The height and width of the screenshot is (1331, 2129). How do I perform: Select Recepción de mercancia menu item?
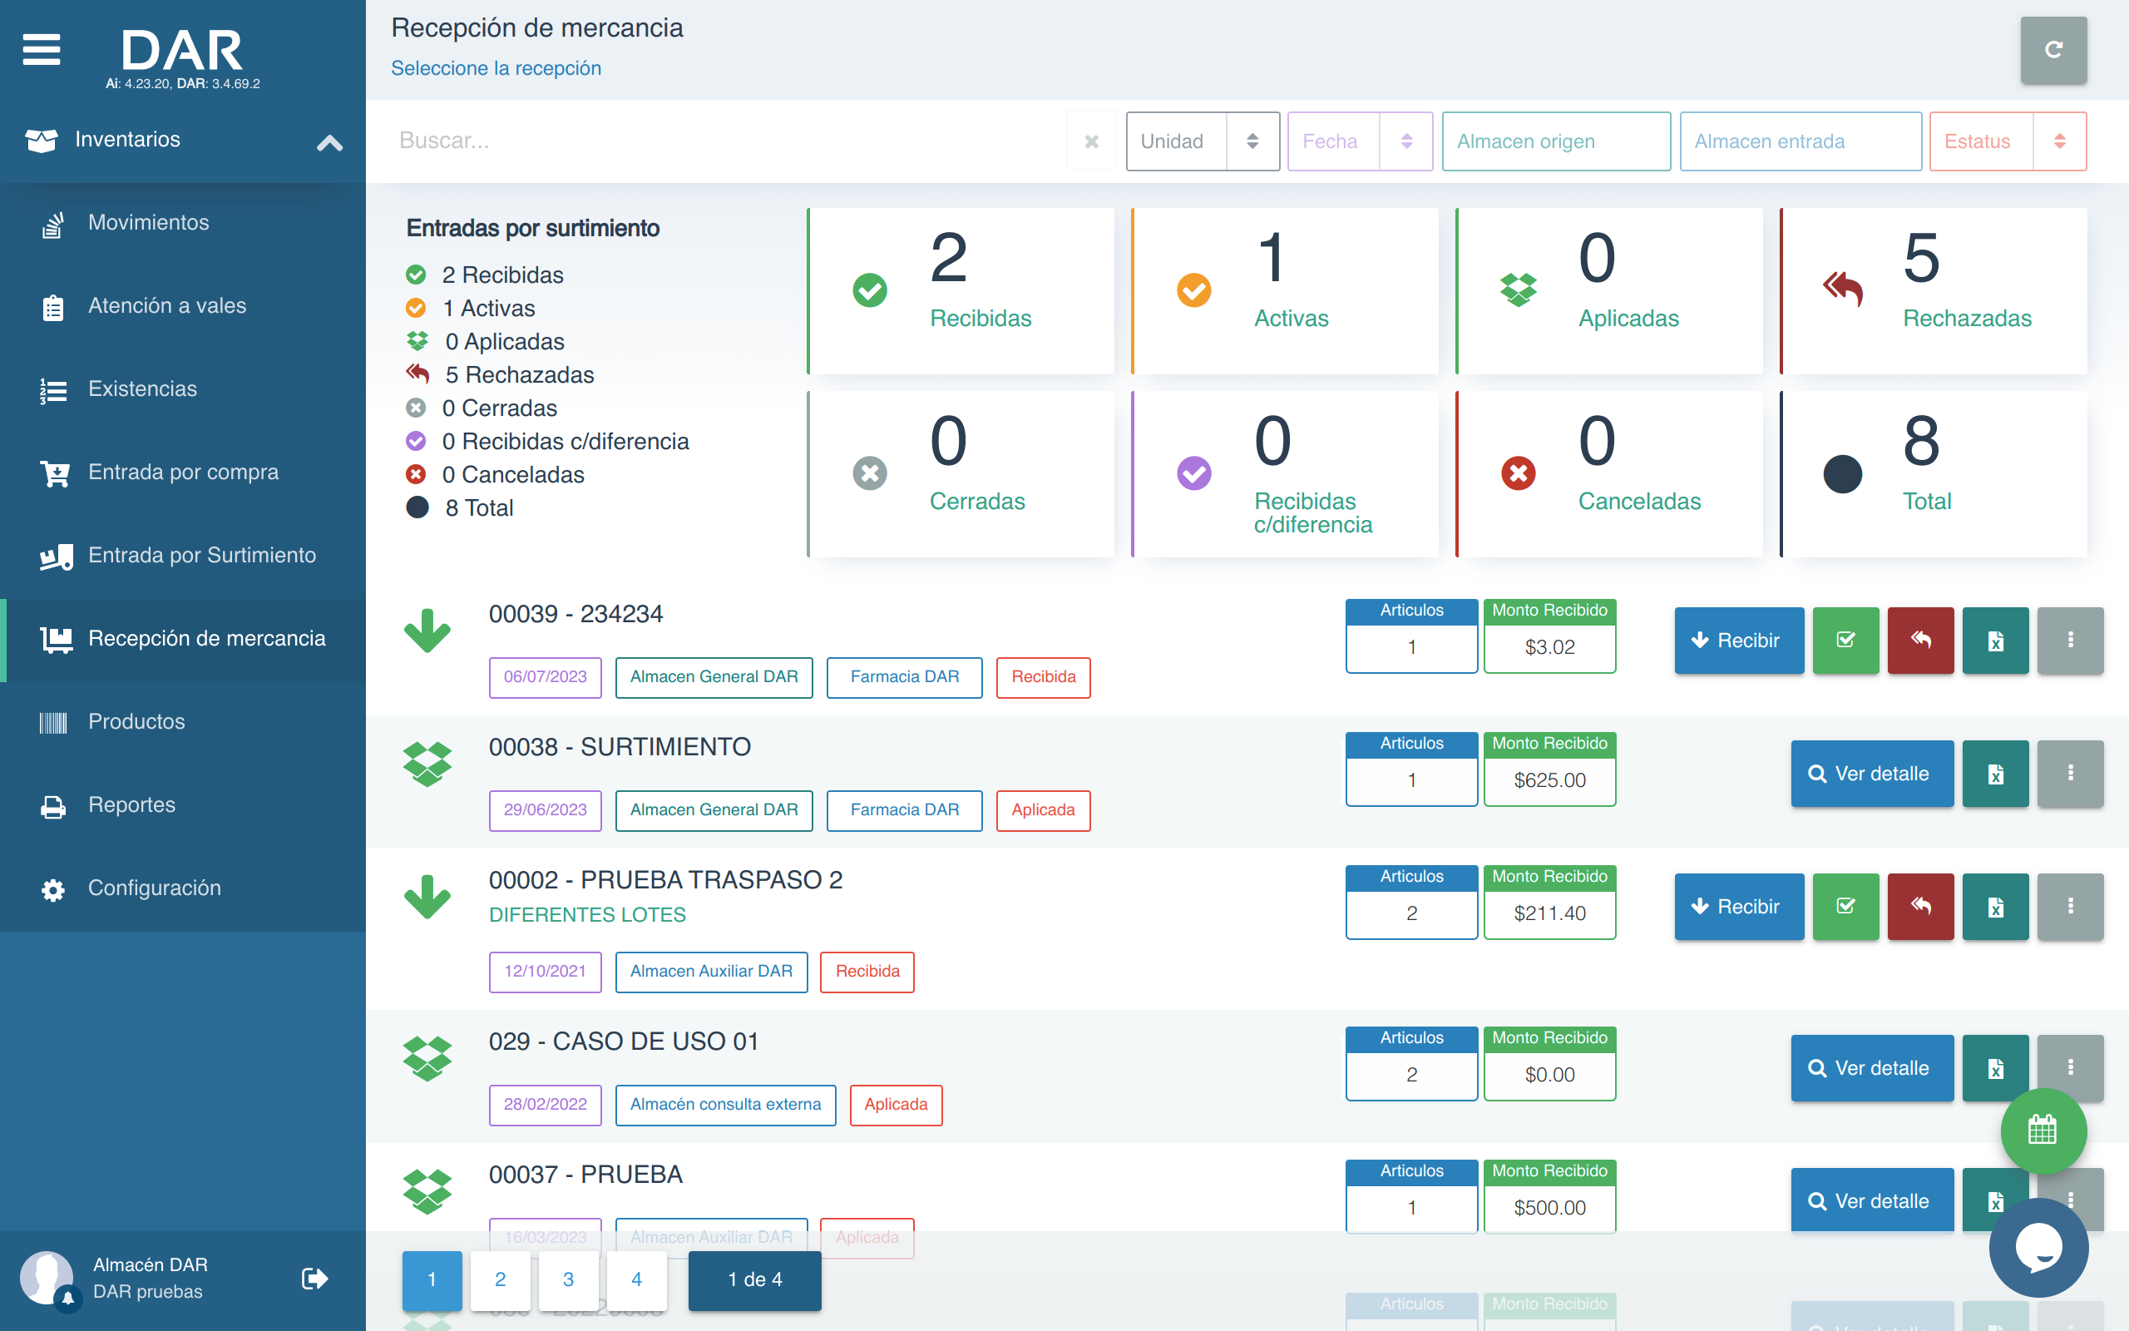(183, 639)
